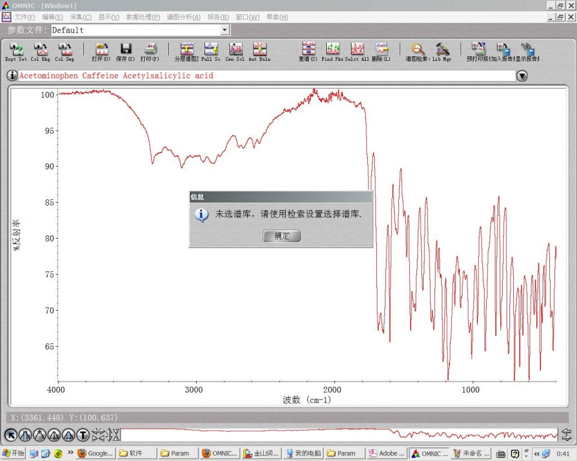Image resolution: width=577 pixels, height=461 pixels.
Task: Click the roll spectrum arrows right of overview
Action: pos(566,435)
